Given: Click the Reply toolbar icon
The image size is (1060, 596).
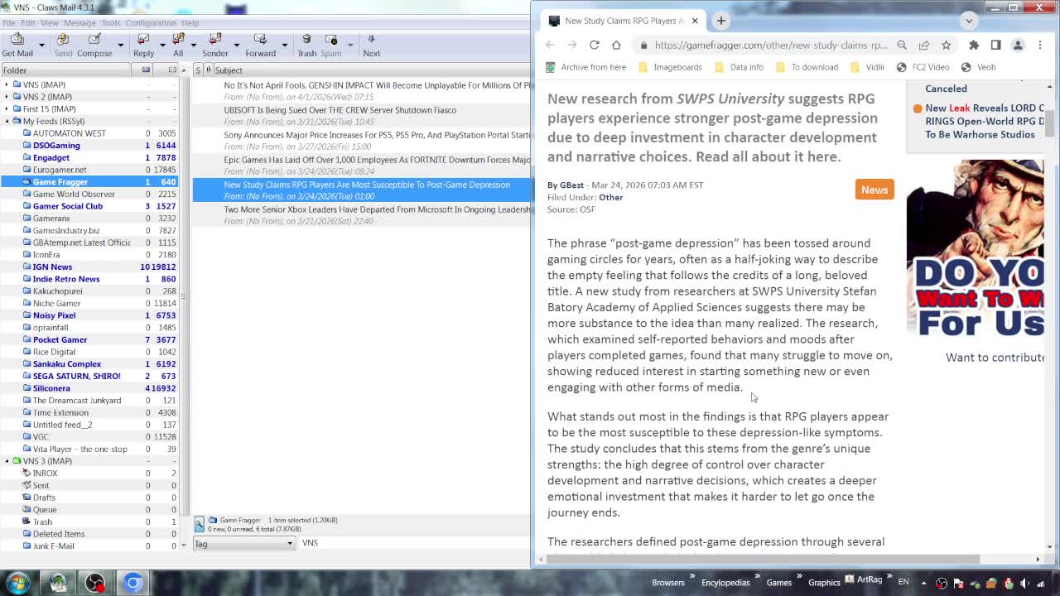Looking at the screenshot, I should [x=142, y=41].
